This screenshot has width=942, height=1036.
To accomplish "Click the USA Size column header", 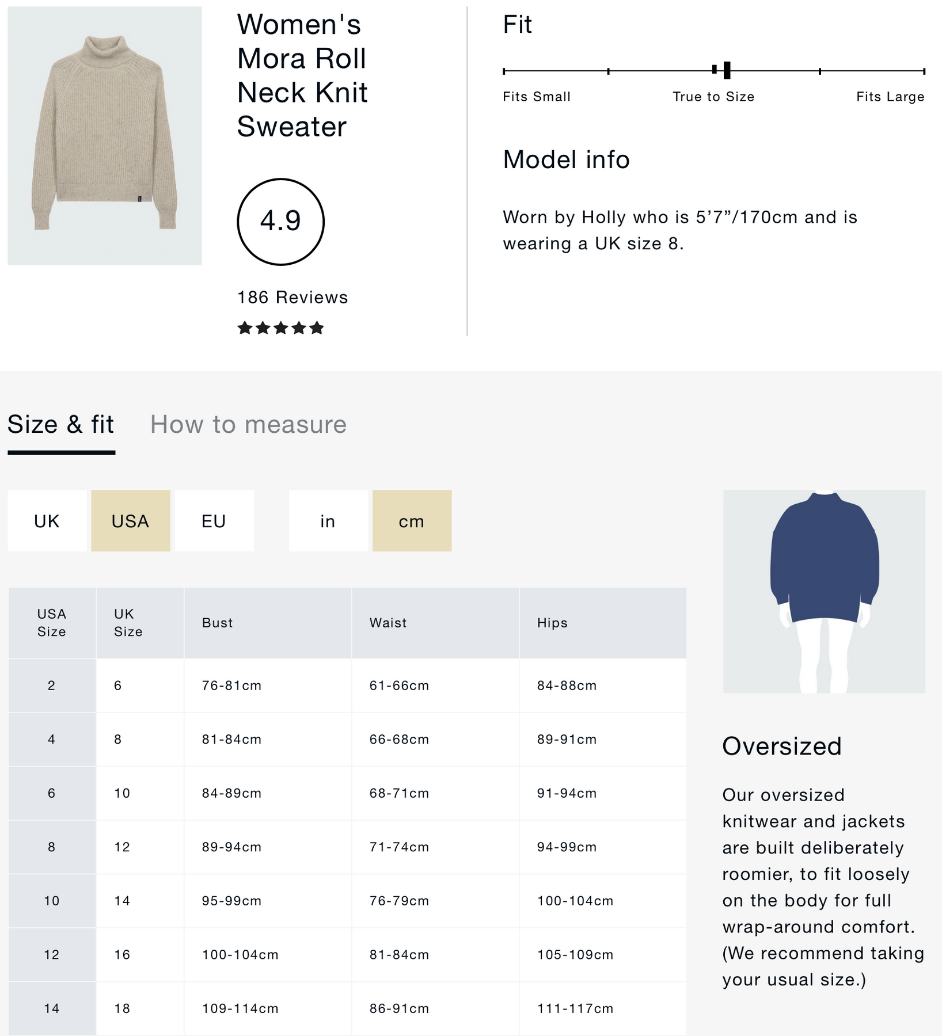I will pyautogui.click(x=52, y=623).
